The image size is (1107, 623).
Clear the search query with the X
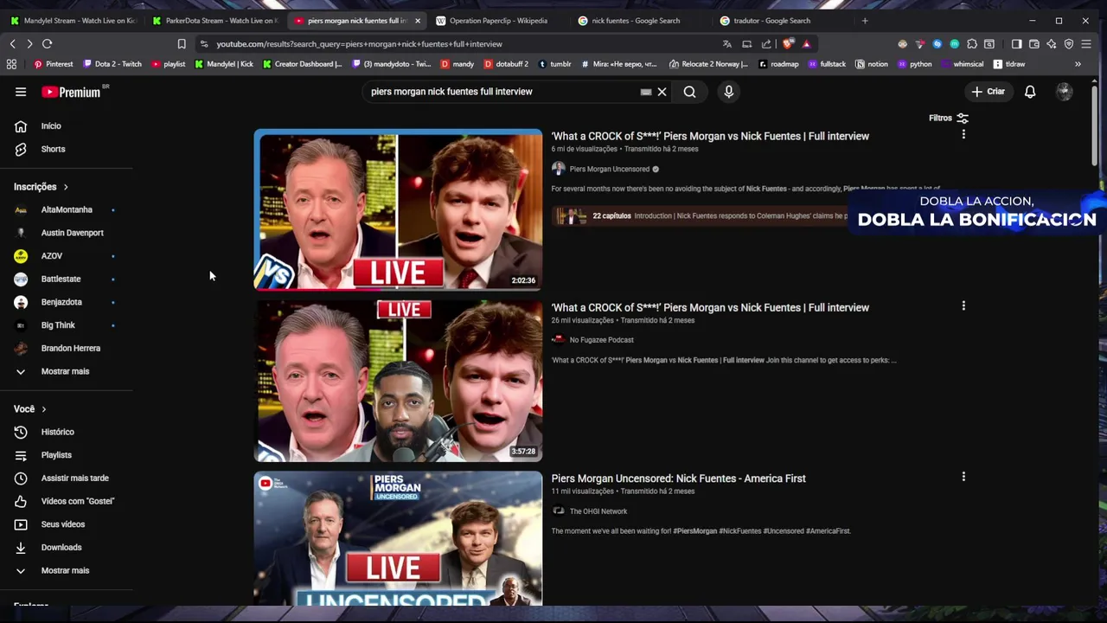coord(662,92)
